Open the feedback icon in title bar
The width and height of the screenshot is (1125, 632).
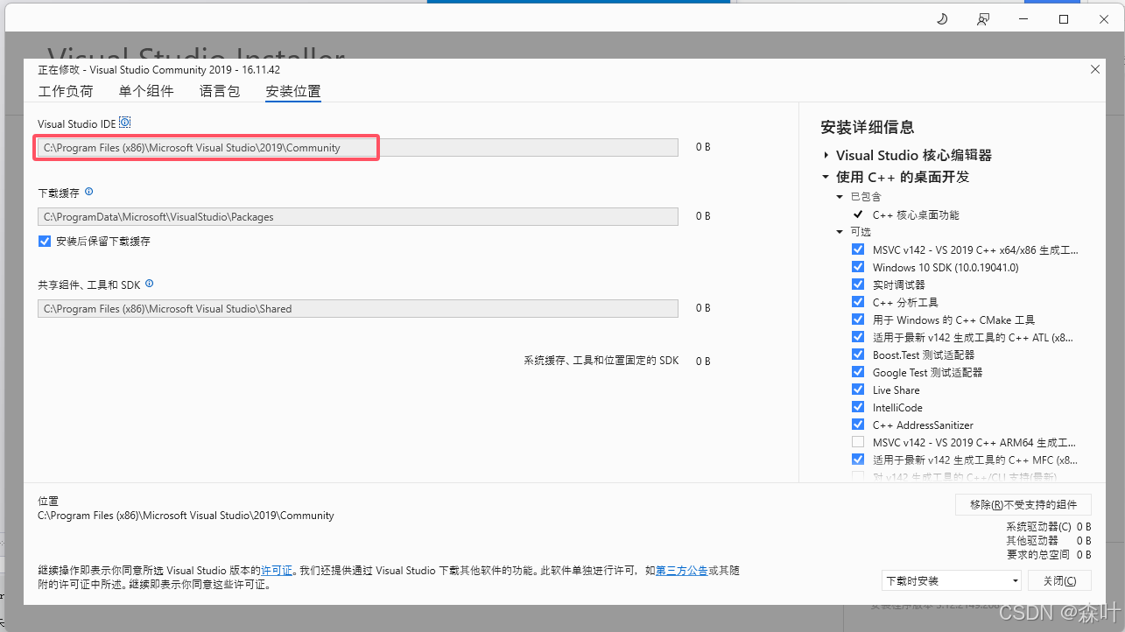click(x=983, y=19)
